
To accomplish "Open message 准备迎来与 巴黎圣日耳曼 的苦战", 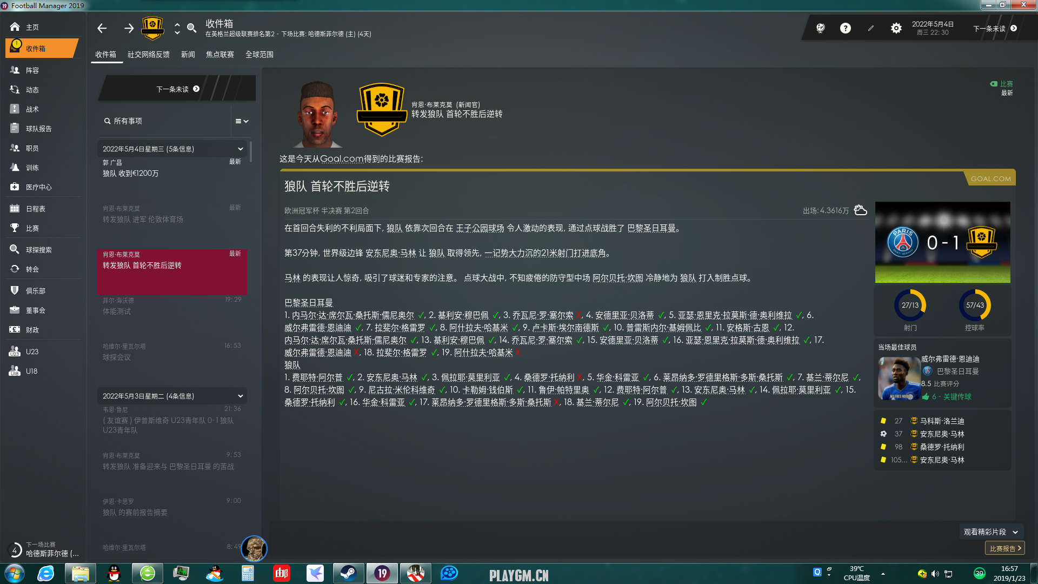I will [x=172, y=472].
